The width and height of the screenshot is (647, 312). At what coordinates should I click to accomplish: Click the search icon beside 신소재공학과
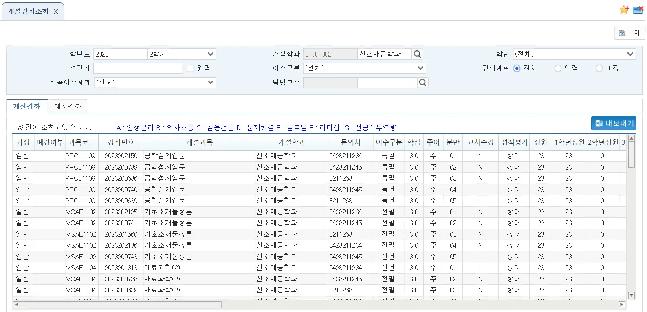(417, 54)
